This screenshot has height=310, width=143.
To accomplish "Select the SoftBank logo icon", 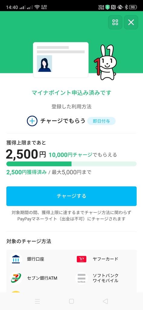I will click(82, 278).
